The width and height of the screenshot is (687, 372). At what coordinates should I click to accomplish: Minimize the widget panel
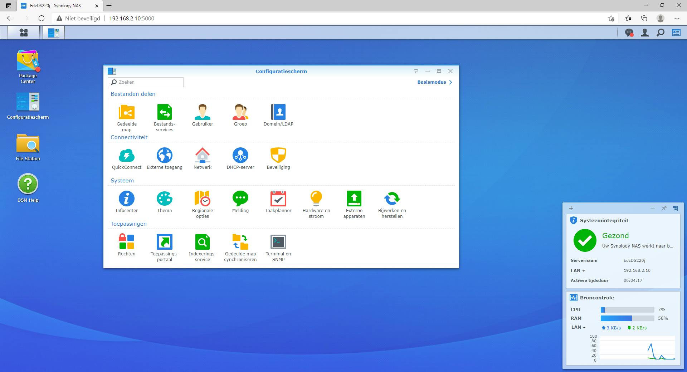[x=653, y=208]
